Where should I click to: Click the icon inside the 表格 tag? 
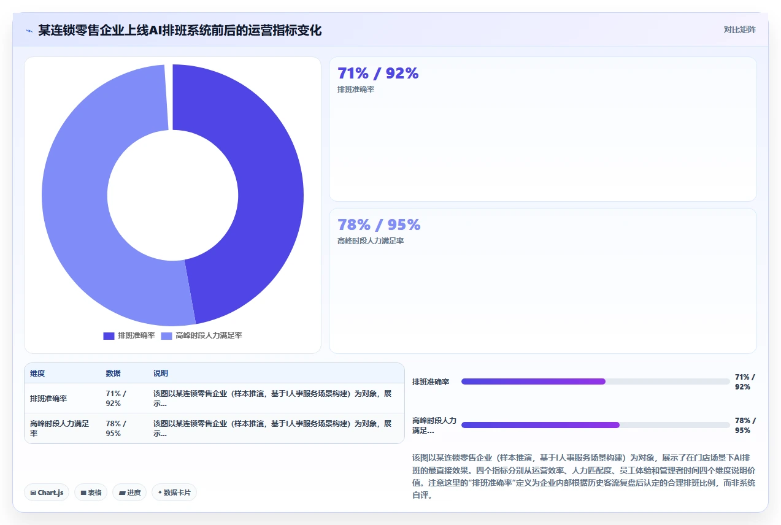click(83, 492)
